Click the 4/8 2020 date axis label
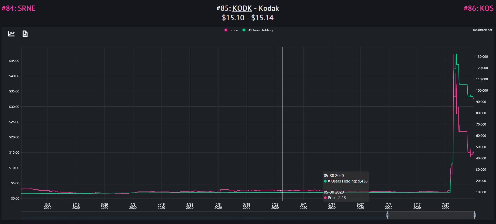496x224 pixels. 133,206
